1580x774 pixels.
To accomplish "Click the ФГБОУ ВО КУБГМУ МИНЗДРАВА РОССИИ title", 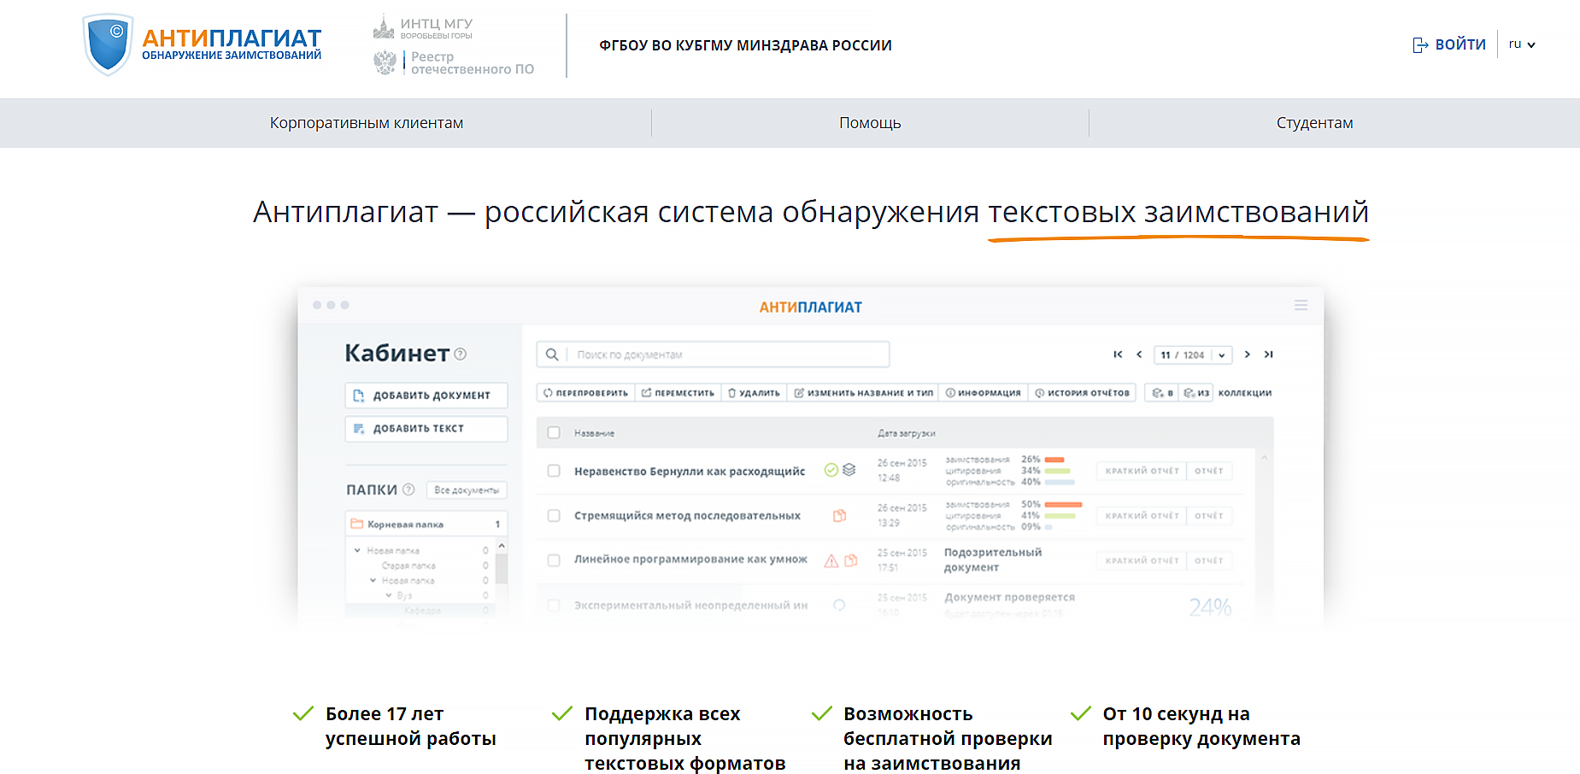I will (x=745, y=45).
